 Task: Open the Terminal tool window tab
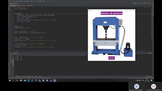(31, 77)
